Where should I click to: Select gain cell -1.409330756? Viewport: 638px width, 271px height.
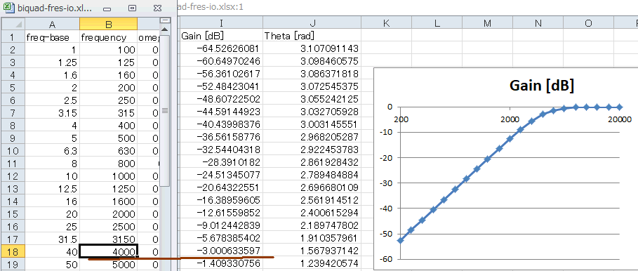click(x=221, y=263)
